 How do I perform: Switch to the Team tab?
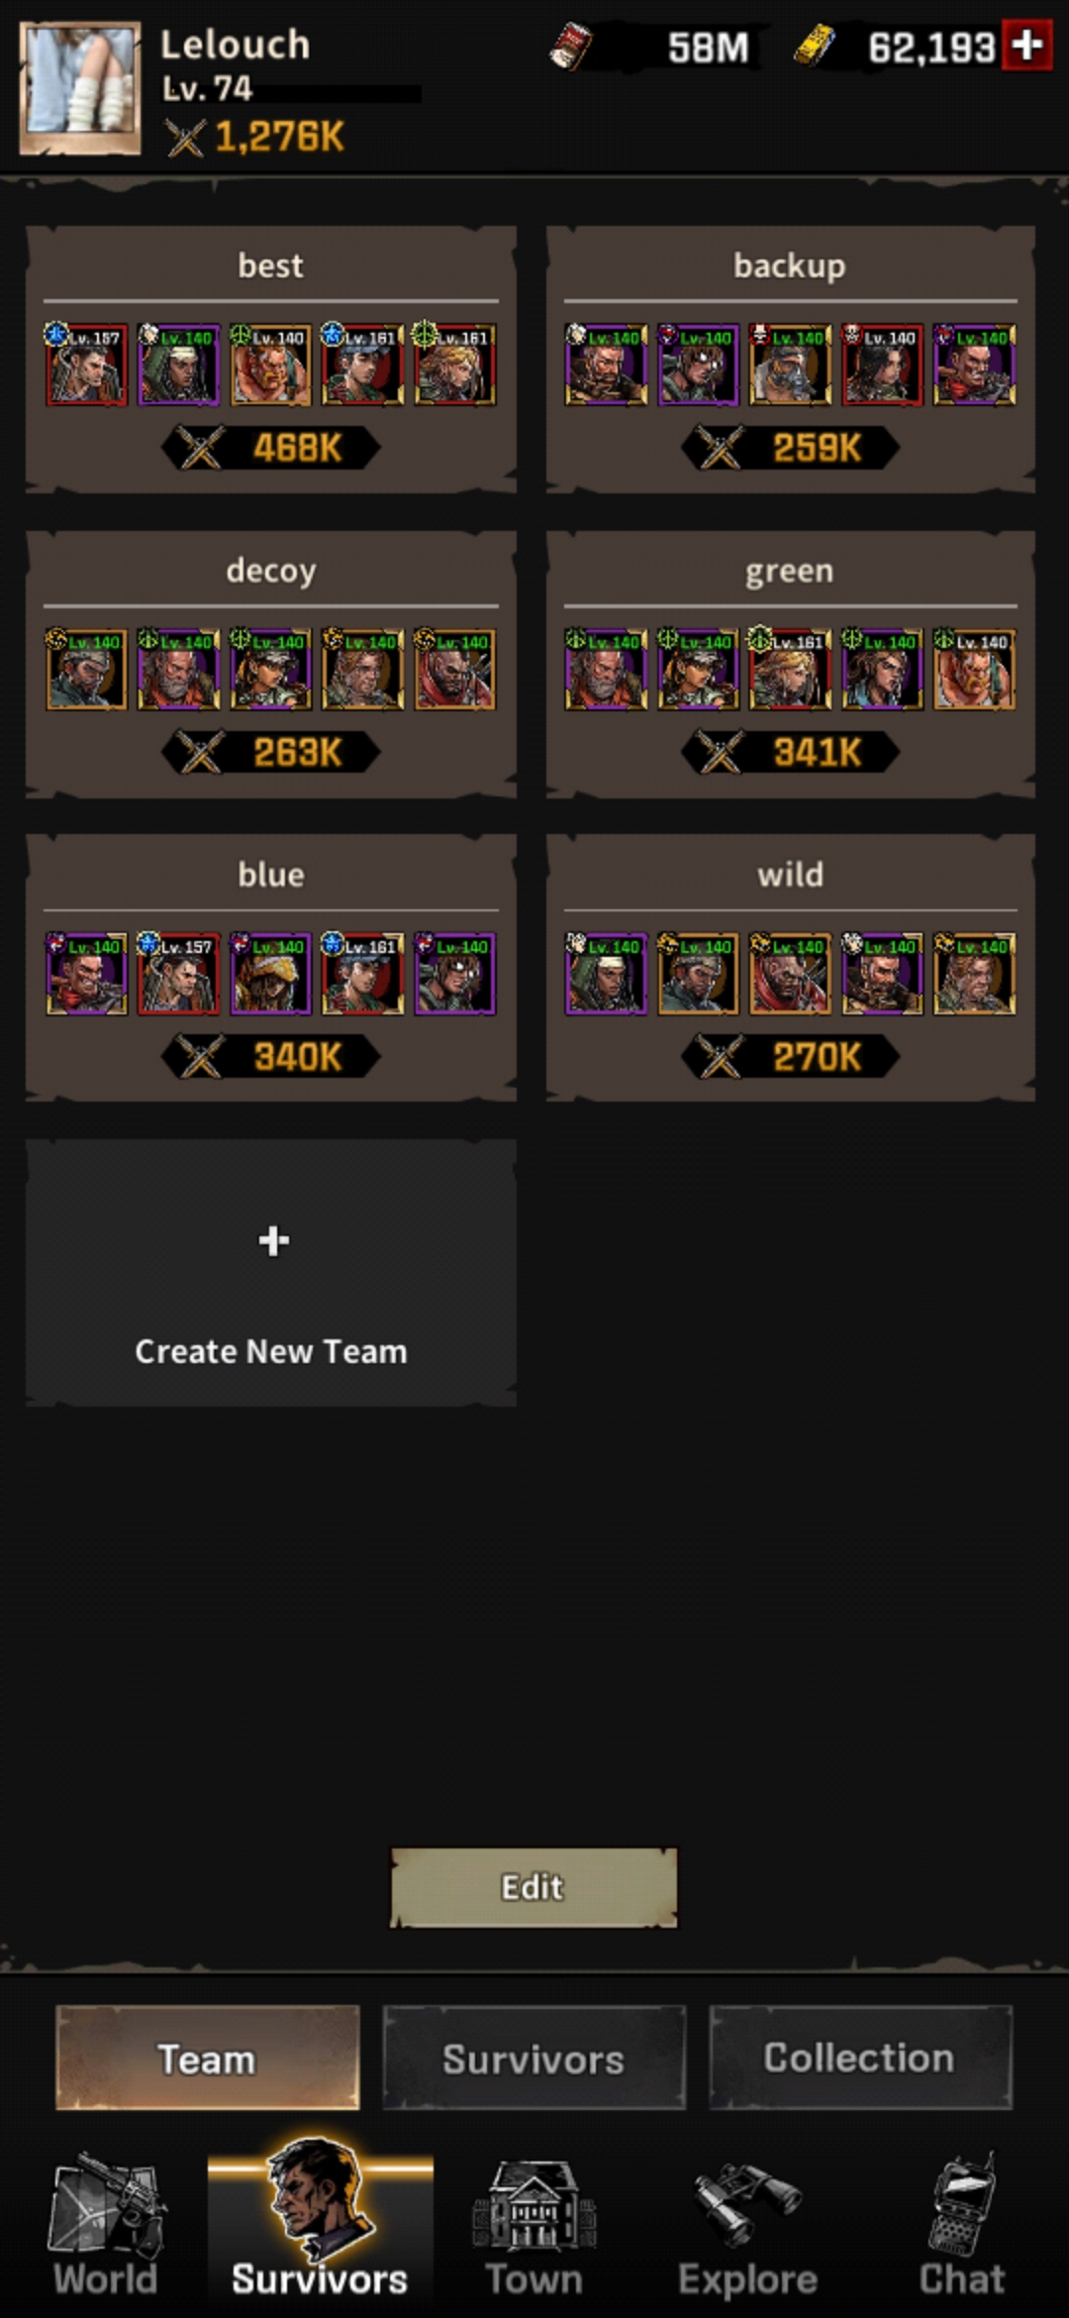click(x=208, y=2058)
